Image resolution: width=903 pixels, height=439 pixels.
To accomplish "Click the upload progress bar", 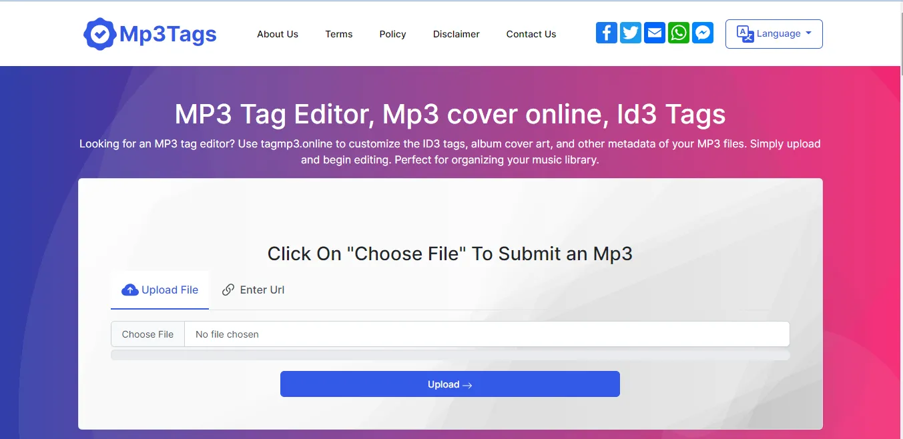I will click(450, 355).
